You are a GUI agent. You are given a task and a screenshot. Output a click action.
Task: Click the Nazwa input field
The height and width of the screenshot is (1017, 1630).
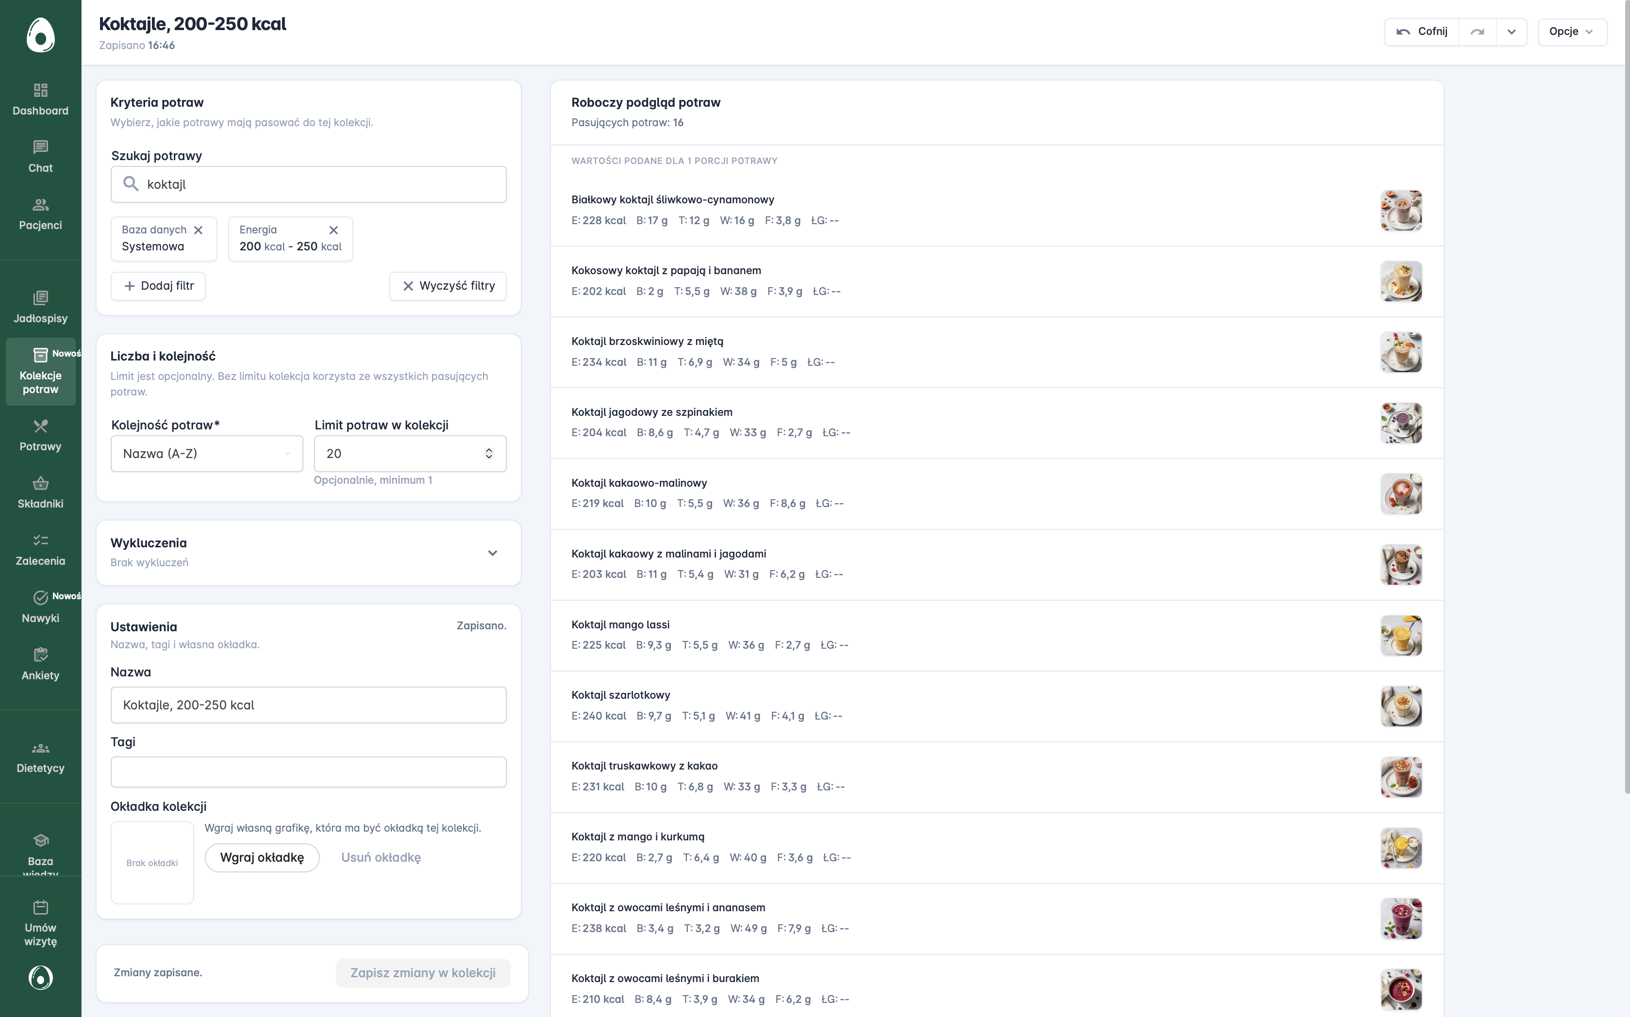point(308,705)
